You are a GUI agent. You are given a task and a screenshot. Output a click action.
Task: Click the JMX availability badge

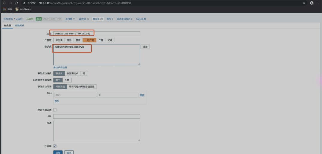coord(53,19)
